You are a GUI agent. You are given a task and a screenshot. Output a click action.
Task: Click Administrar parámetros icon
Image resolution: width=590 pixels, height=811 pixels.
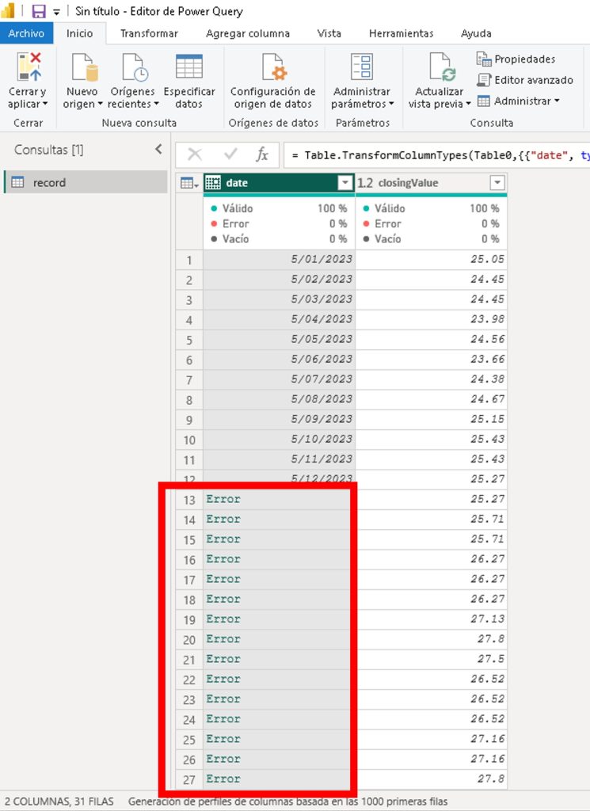tap(362, 69)
